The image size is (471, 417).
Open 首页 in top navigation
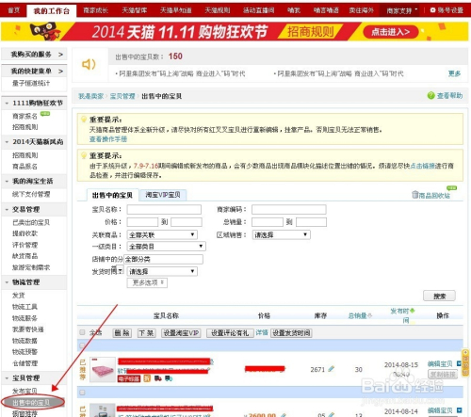13,10
